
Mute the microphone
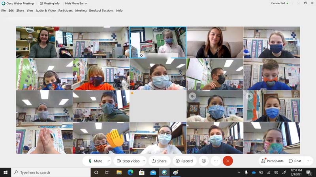95,161
